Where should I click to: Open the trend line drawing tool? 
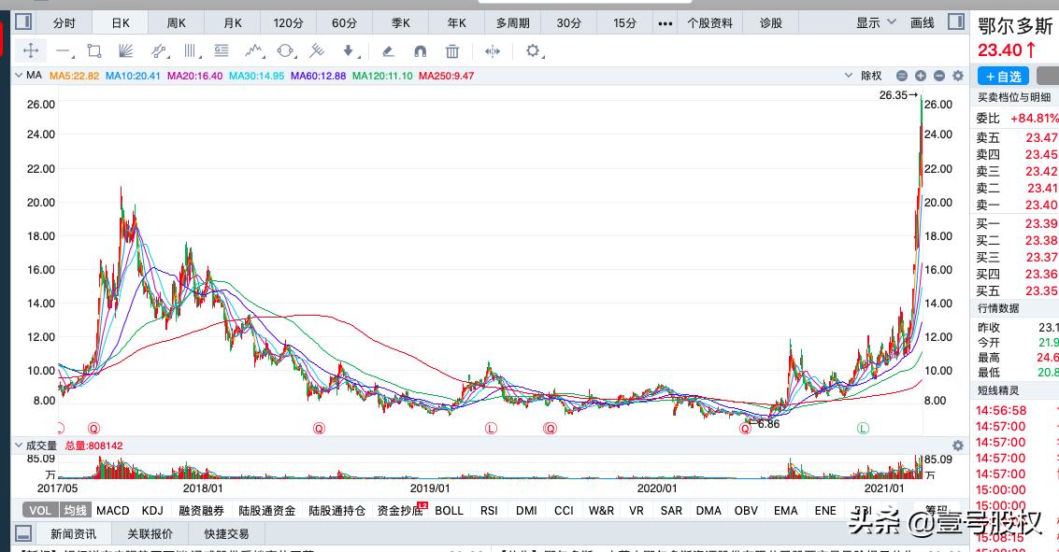pyautogui.click(x=62, y=51)
